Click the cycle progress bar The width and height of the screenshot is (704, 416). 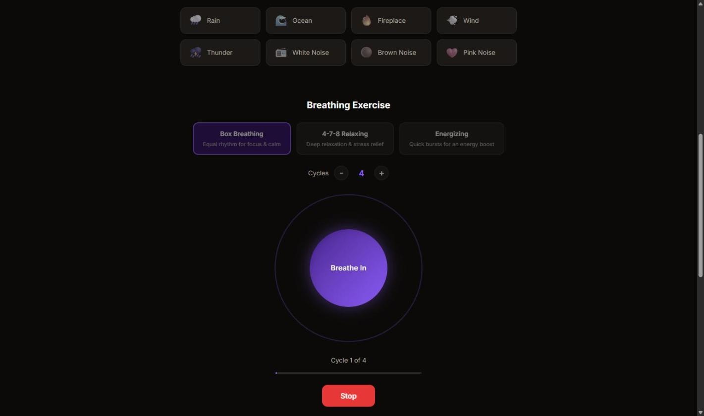[348, 373]
